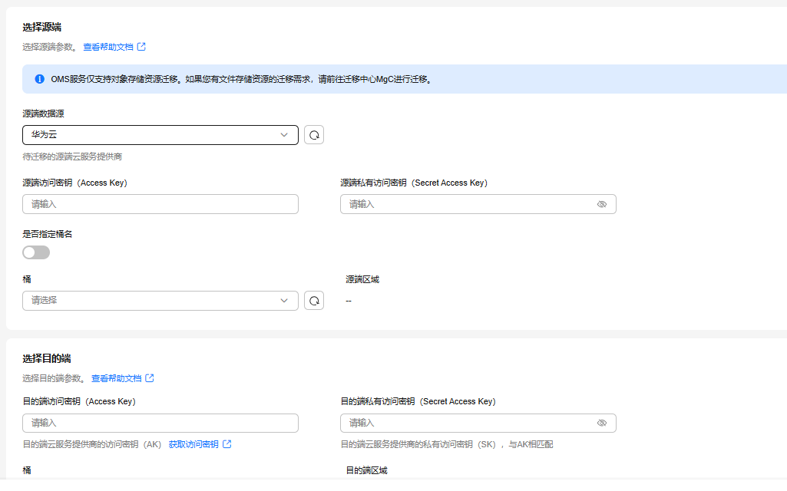This screenshot has height=491, width=787.
Task: Focus the 目的端私有访问密钥 (Secret Access Key) field
Action: click(x=478, y=423)
